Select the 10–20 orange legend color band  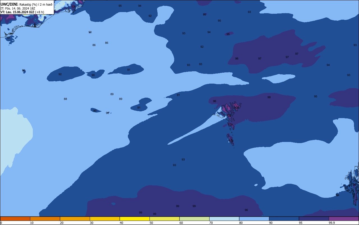coord(45,219)
